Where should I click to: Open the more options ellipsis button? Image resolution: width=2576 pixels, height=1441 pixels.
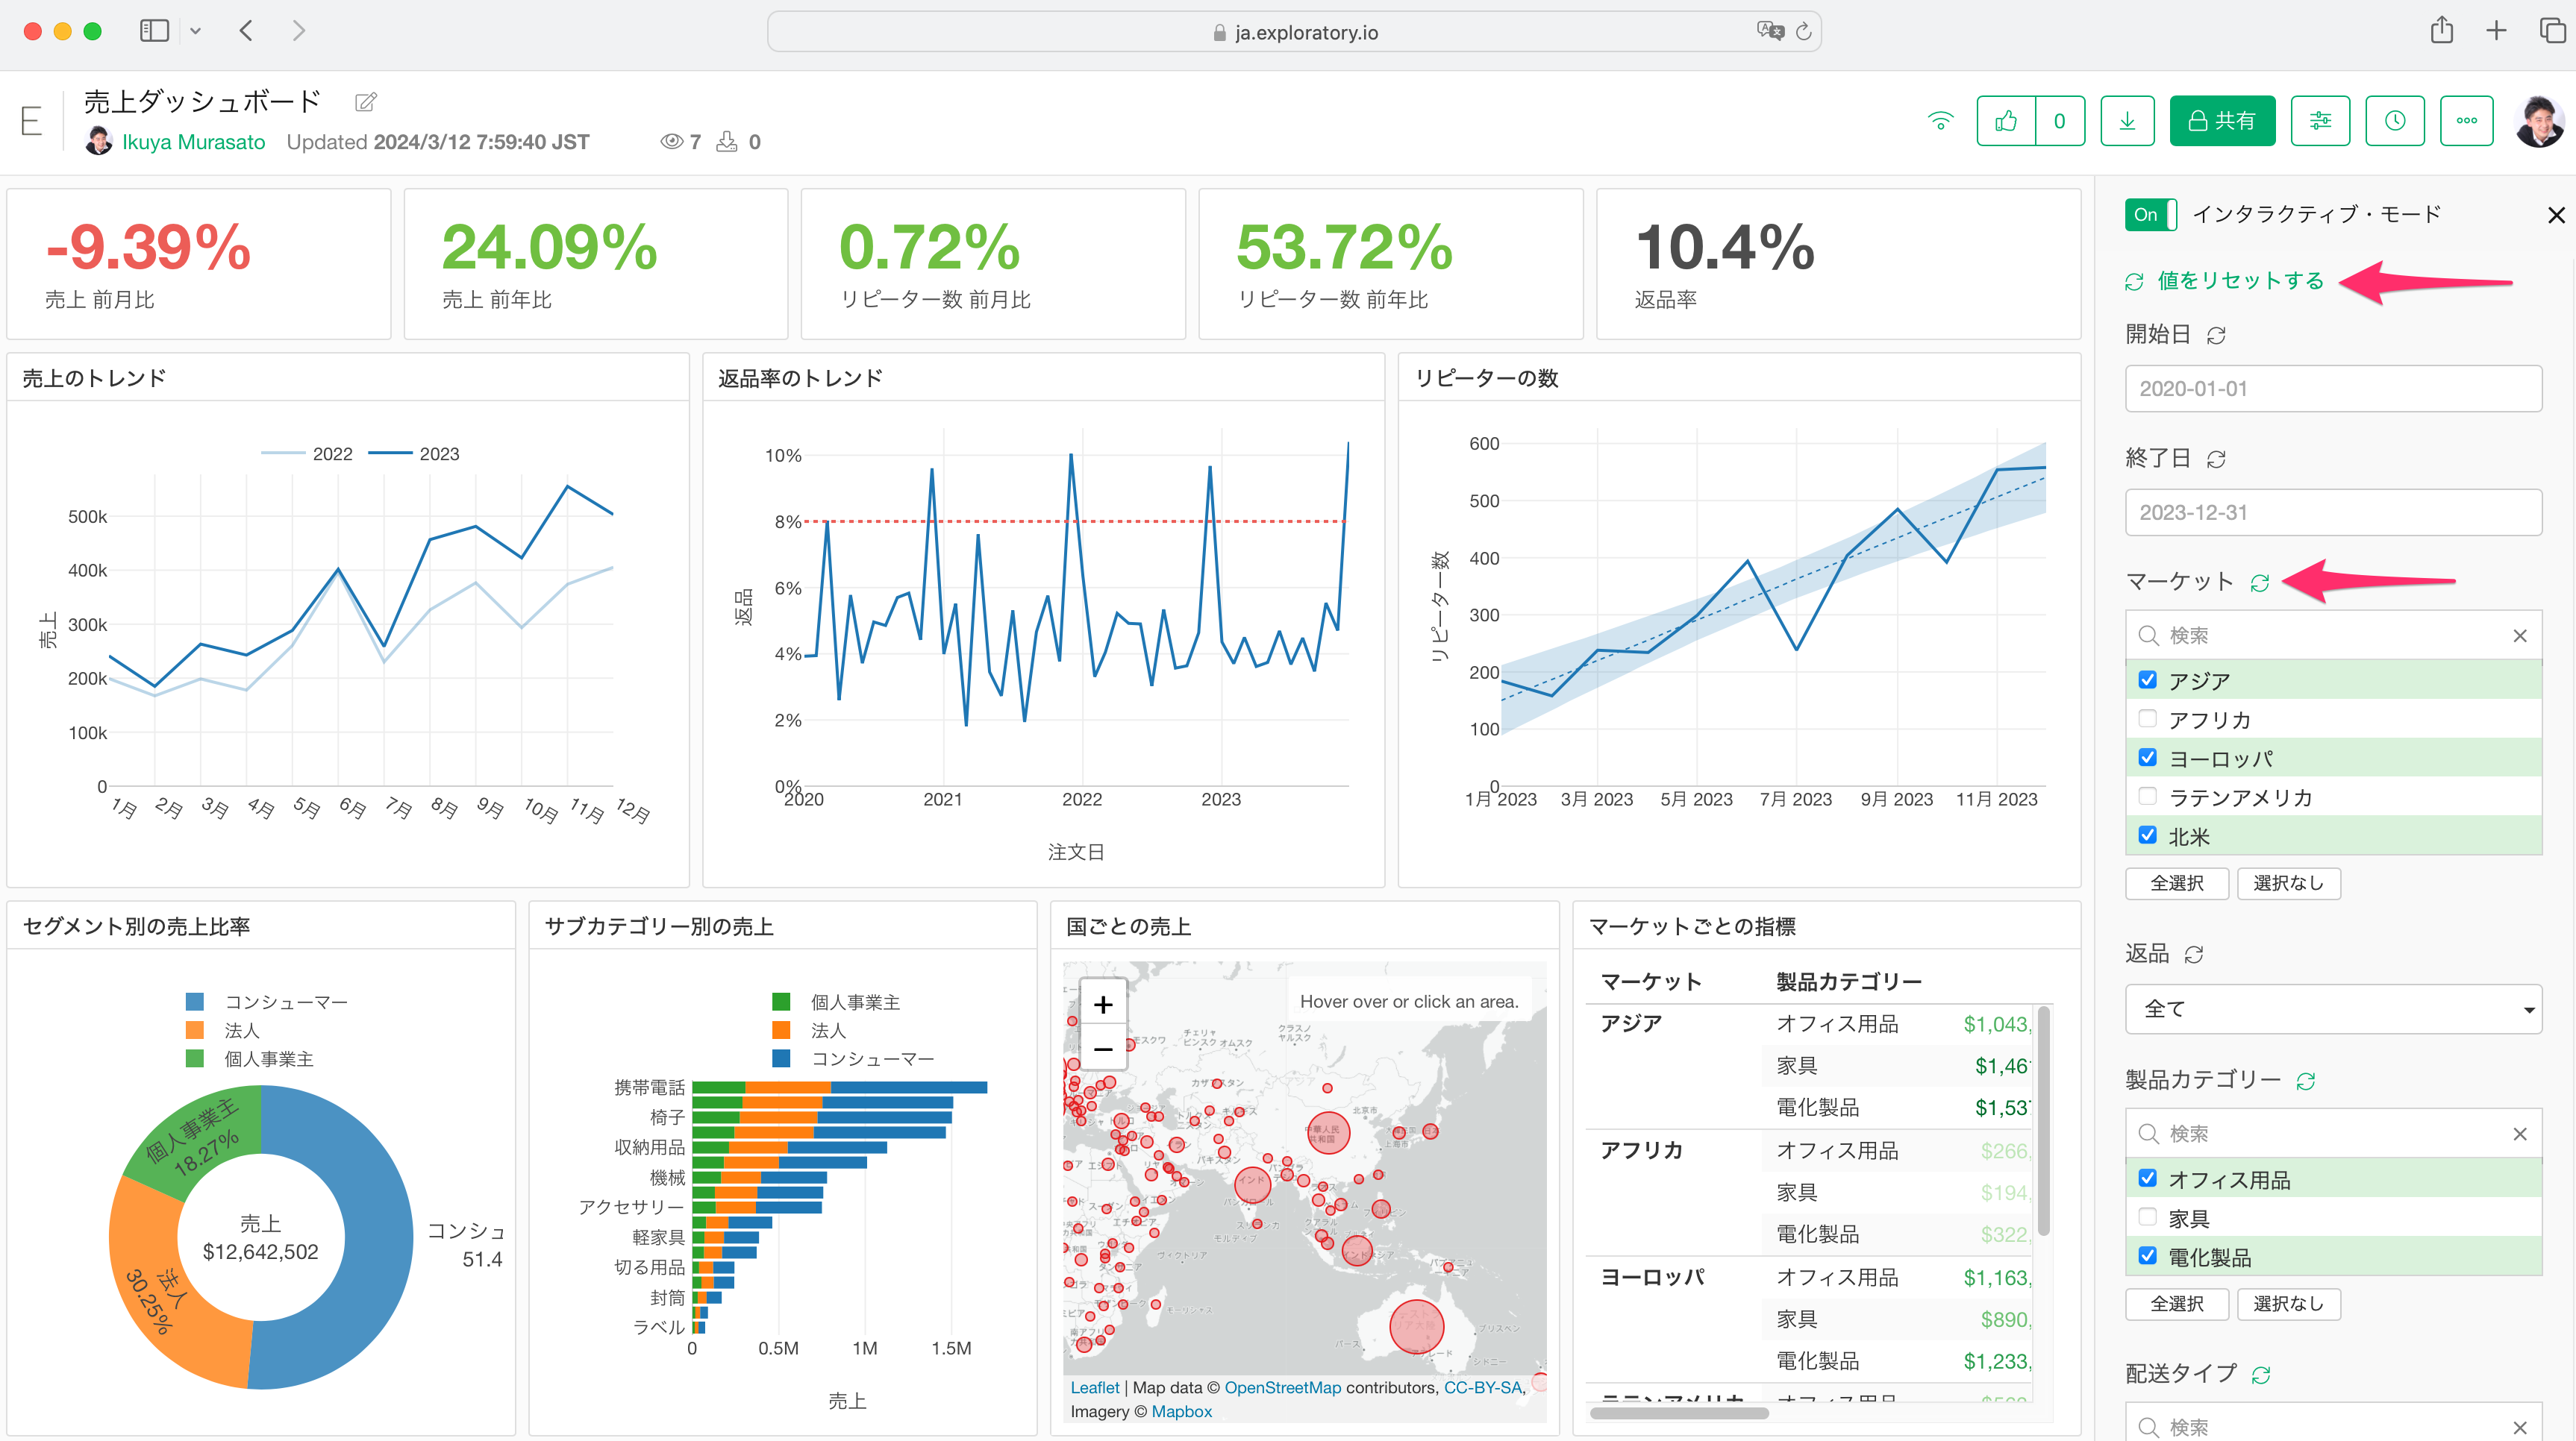(x=2466, y=121)
